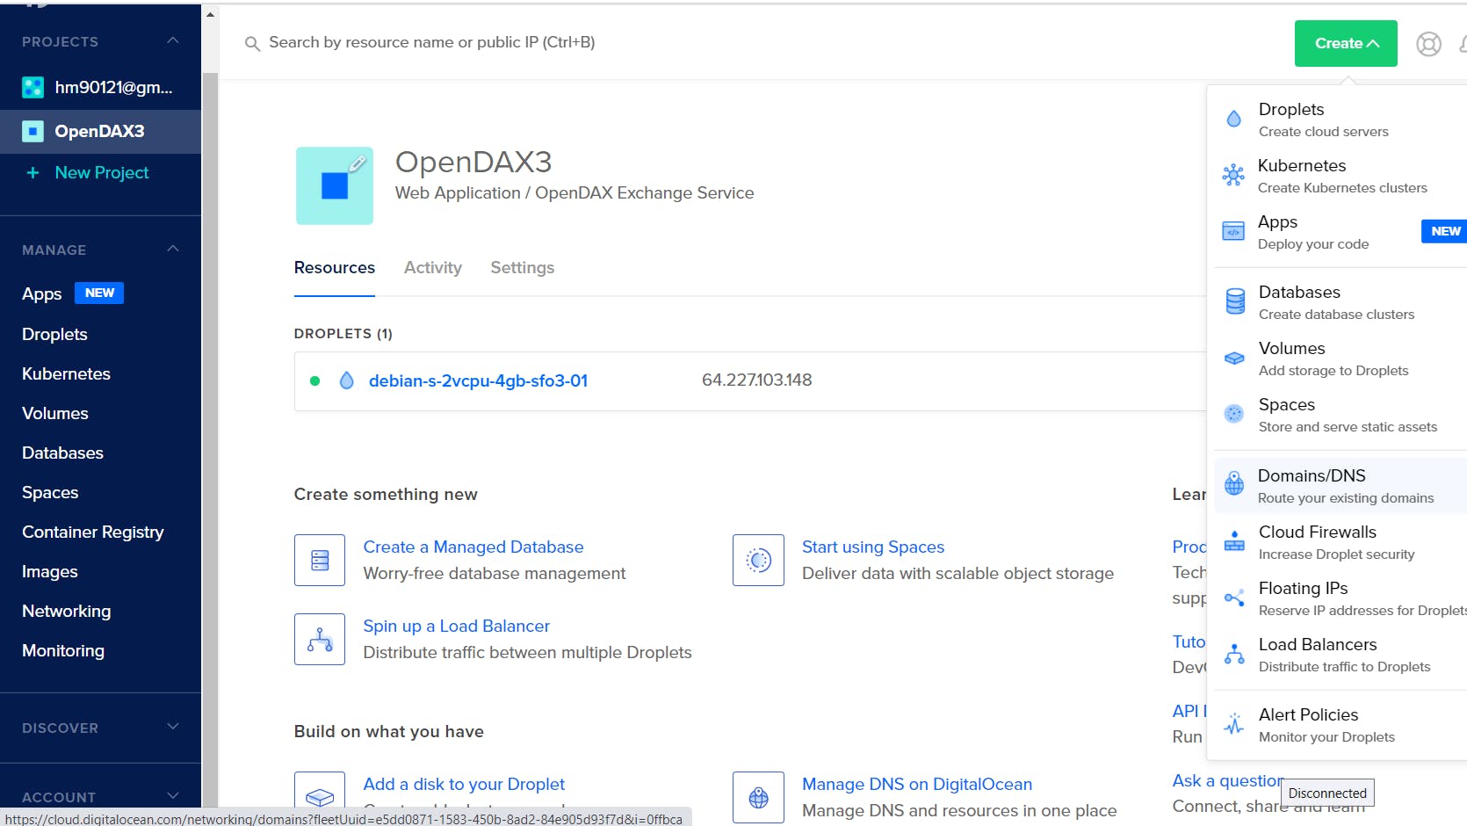Click the Alert Policies pulse icon in Create menu
The image size is (1467, 826).
tap(1234, 723)
